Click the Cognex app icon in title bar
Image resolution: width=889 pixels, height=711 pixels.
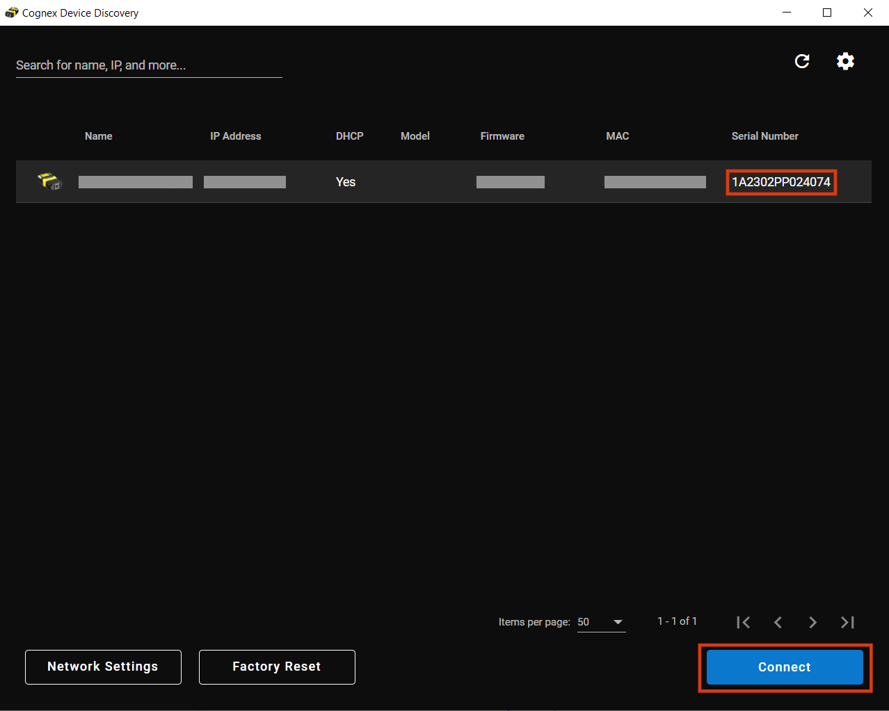11,13
